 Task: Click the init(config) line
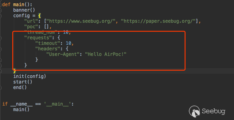coord(30,76)
